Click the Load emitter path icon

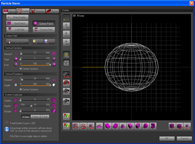click(x=38, y=42)
